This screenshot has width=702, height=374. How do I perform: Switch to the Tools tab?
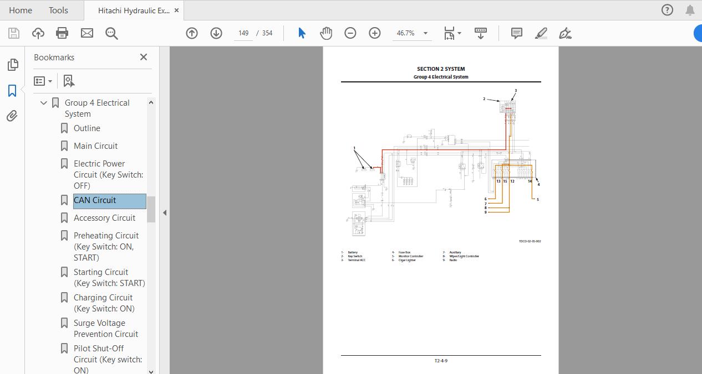[58, 10]
